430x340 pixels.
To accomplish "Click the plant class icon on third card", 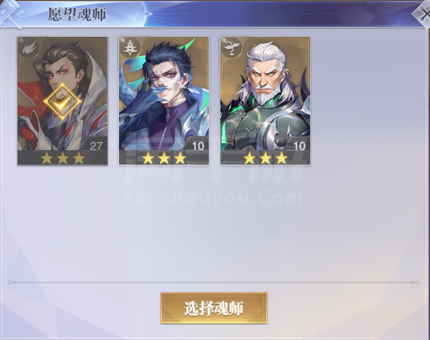I will click(x=231, y=48).
